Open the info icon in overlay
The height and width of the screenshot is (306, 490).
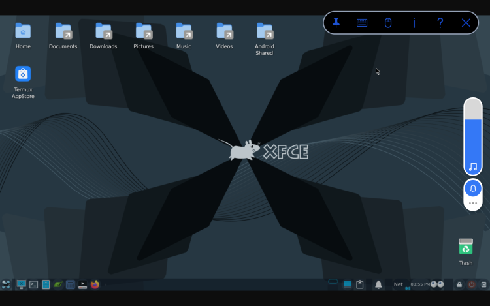[414, 23]
